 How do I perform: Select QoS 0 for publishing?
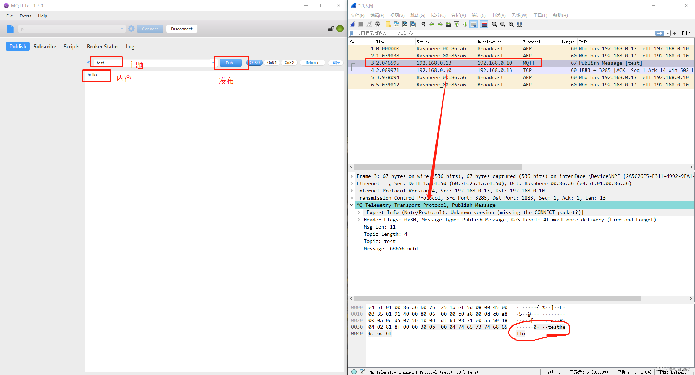point(254,63)
